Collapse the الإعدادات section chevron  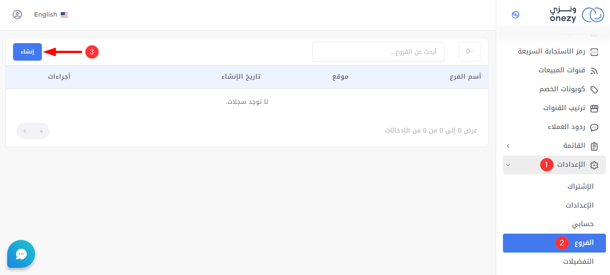508,165
